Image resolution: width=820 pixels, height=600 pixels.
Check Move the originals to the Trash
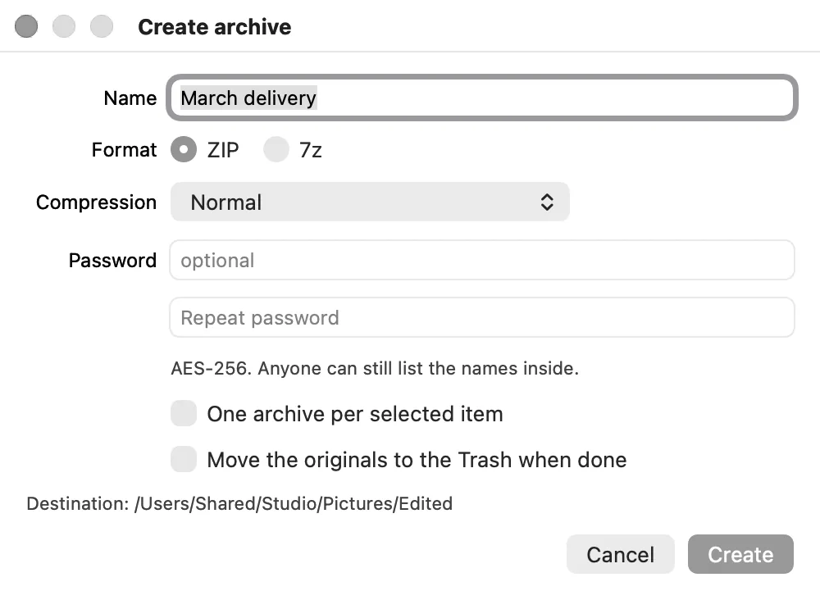(184, 459)
